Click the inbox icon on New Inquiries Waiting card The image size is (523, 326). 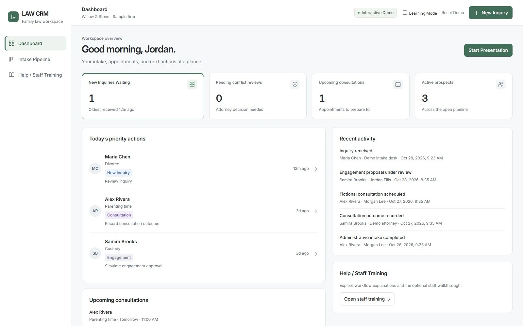tap(192, 84)
